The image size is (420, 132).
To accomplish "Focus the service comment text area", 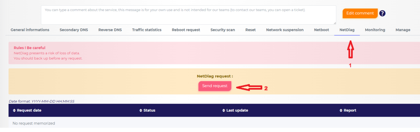I will [x=189, y=15].
